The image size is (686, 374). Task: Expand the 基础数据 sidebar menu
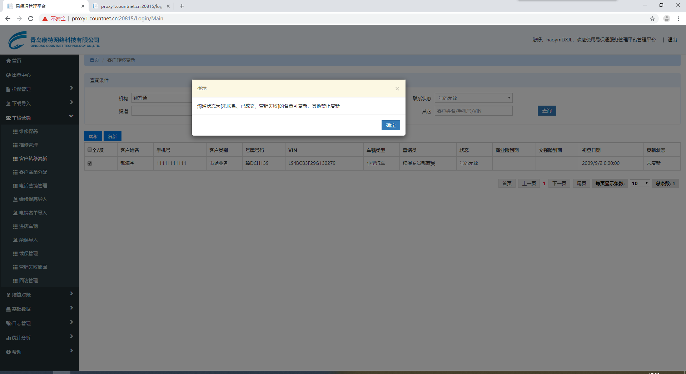(x=39, y=309)
